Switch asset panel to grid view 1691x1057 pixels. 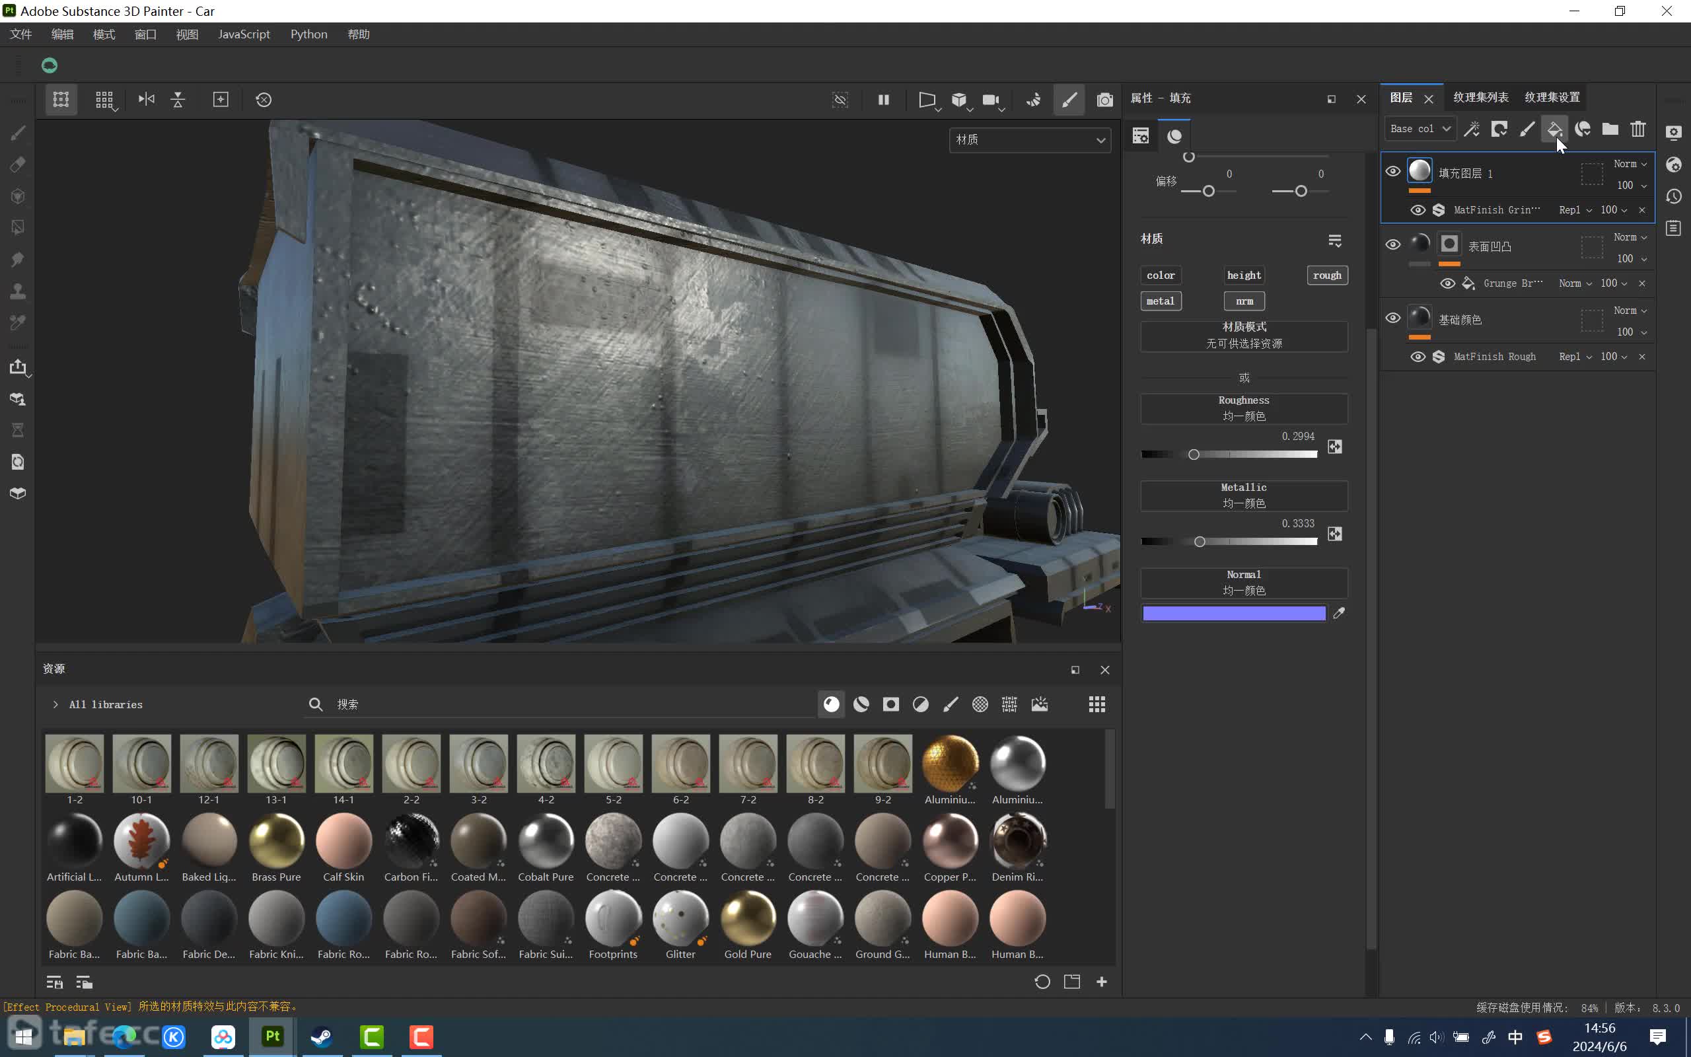1097,704
